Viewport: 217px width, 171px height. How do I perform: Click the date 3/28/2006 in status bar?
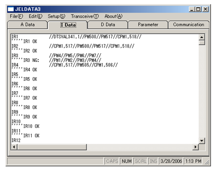[x=171, y=161]
